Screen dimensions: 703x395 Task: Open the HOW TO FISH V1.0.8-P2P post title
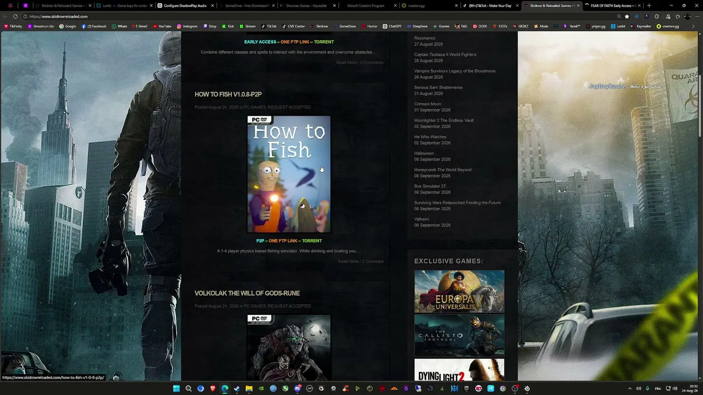tap(228, 94)
